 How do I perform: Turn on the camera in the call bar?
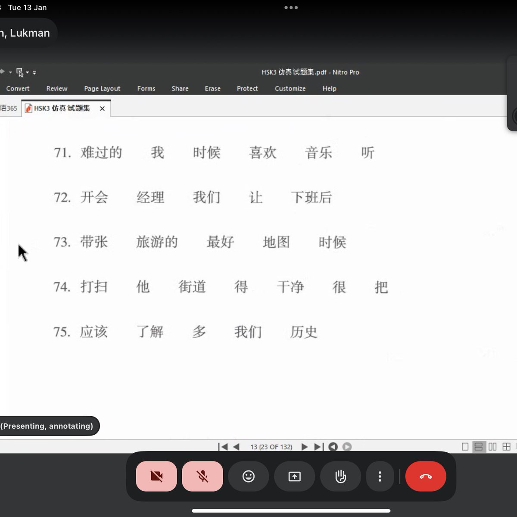click(x=156, y=476)
